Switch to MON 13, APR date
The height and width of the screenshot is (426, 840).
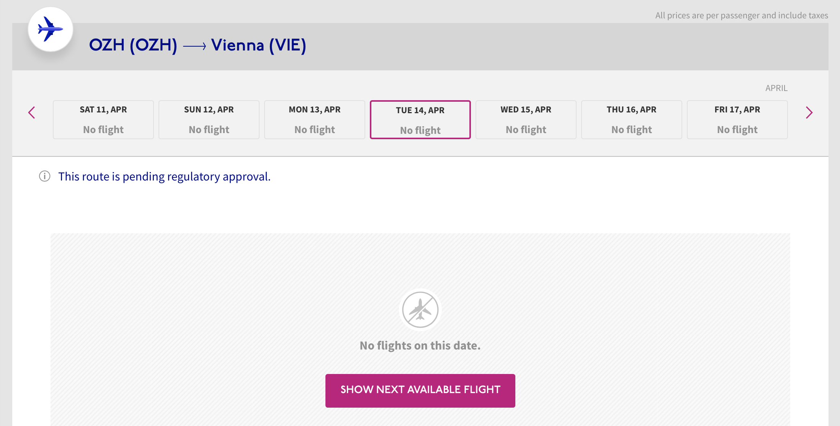pos(315,120)
